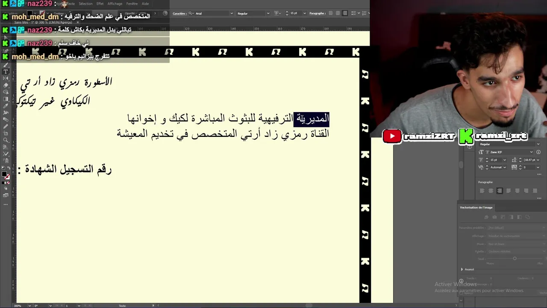Click font size field in Character panel

pos(495,160)
